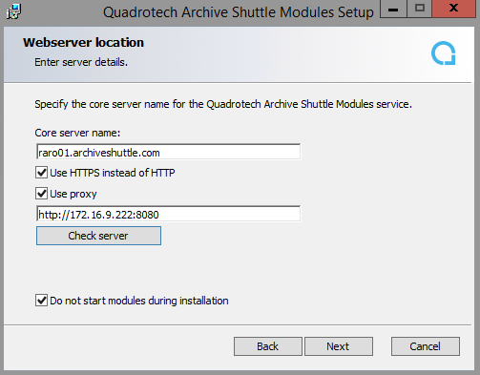Toggle the Use proxy checkbox
480x375 pixels.
tap(41, 194)
